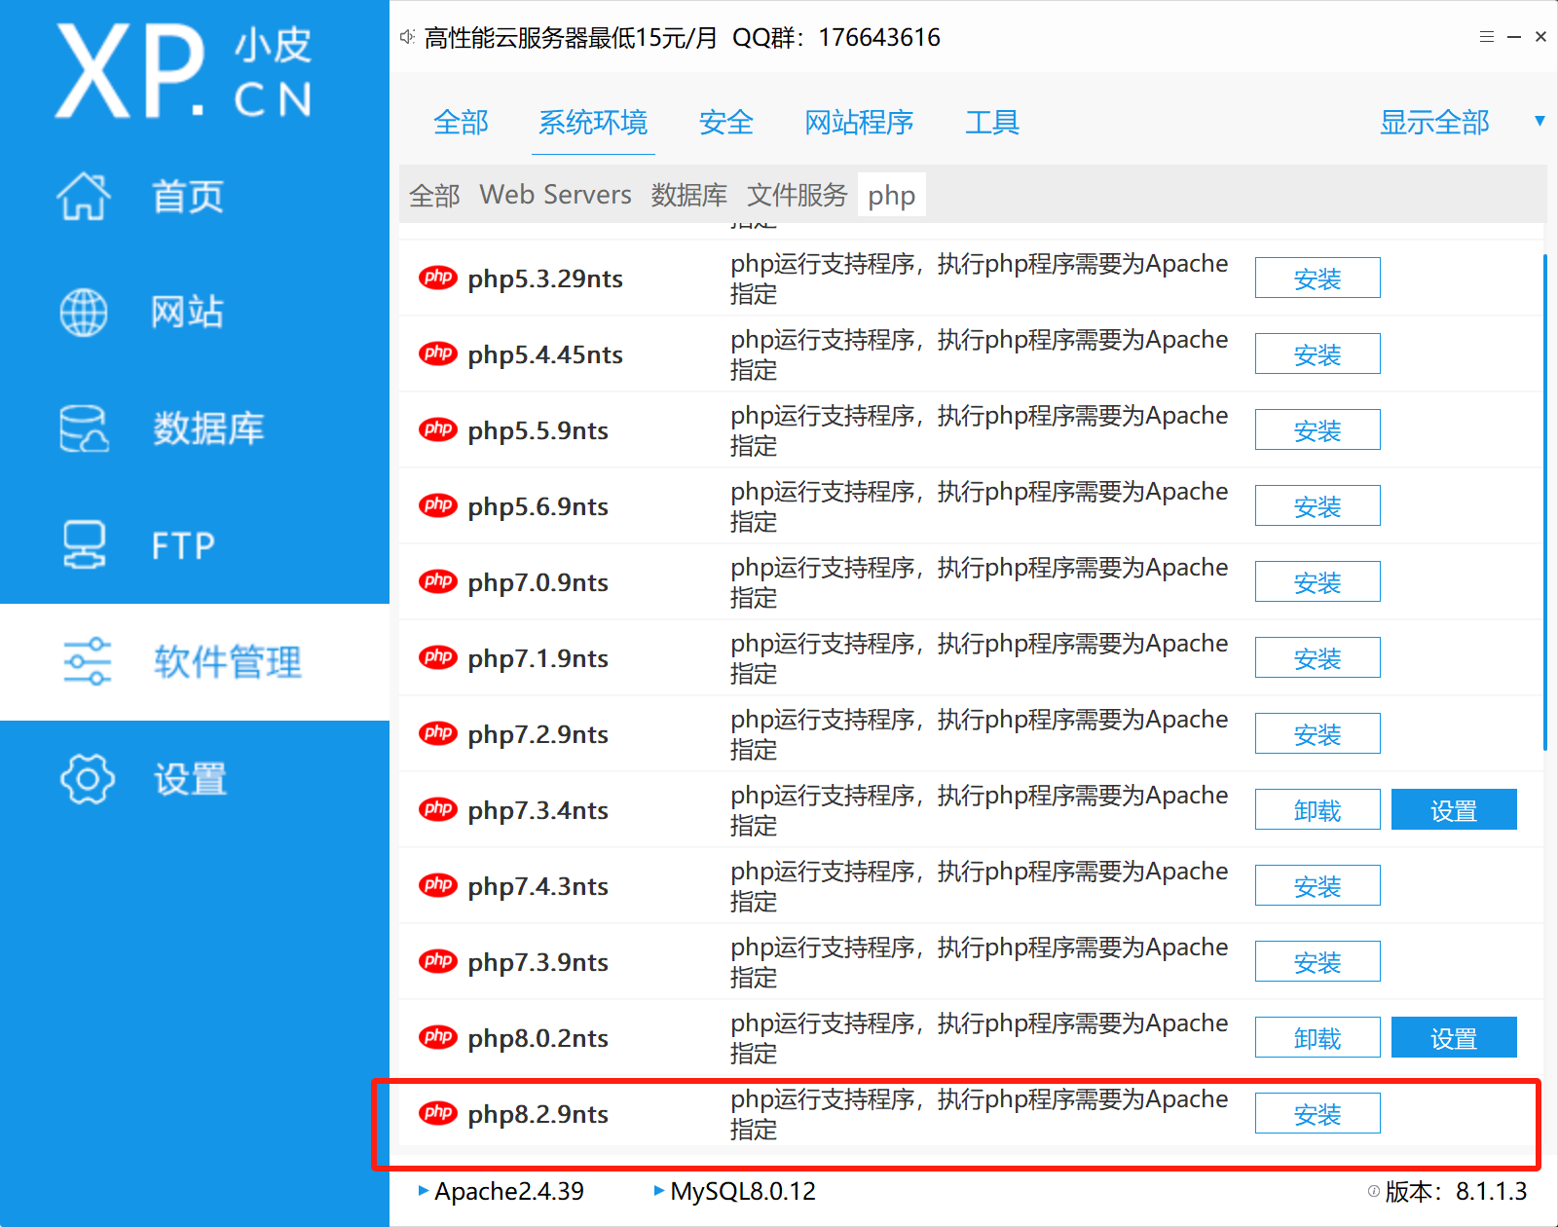Click the php icon next to php5.3.29nts
Viewport: 1558px width, 1227px height.
438,278
